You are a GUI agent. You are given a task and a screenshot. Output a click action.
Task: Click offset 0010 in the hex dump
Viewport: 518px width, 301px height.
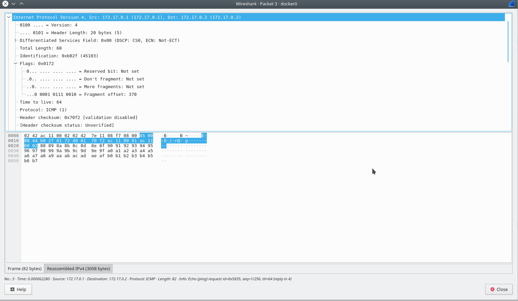(x=13, y=141)
